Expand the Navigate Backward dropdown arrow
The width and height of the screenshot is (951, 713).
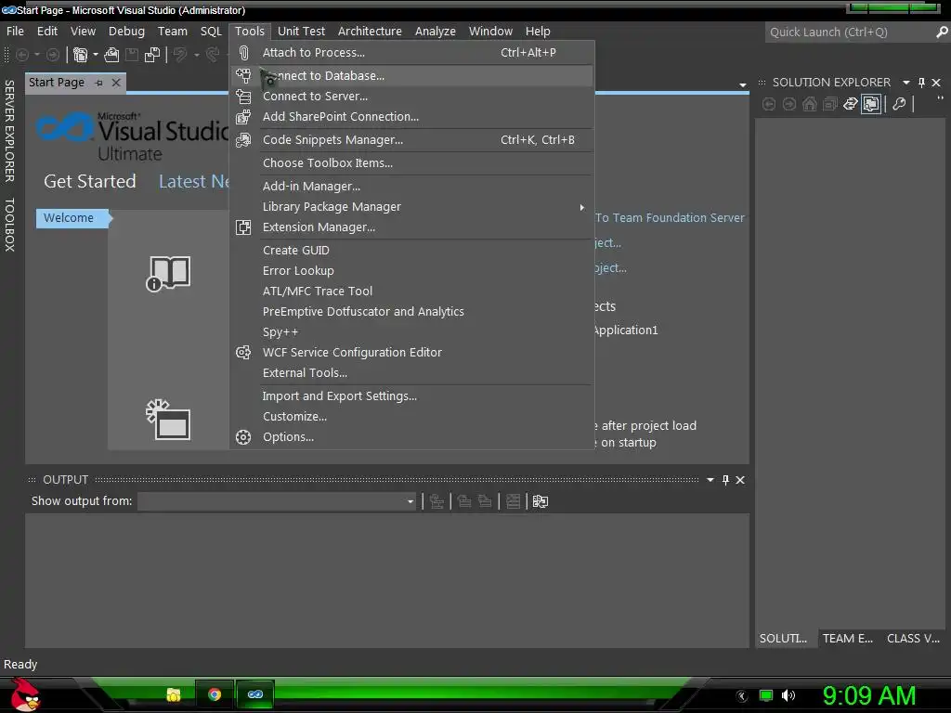37,55
